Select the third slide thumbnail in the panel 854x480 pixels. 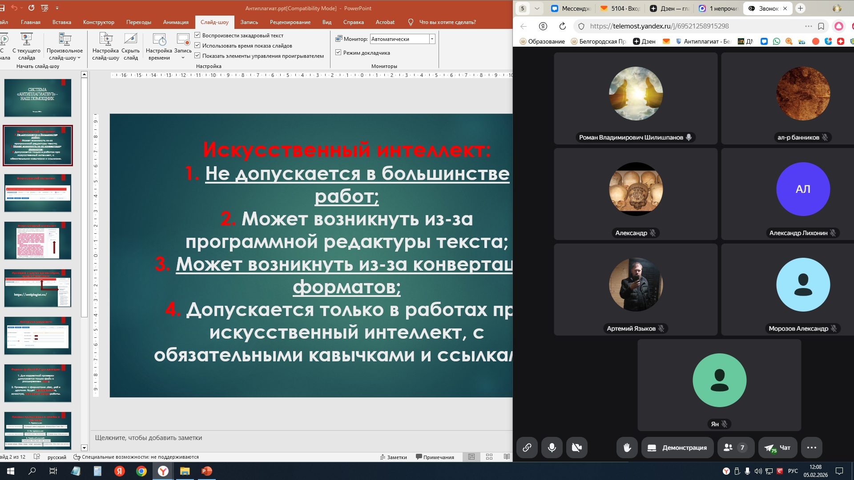tap(38, 193)
